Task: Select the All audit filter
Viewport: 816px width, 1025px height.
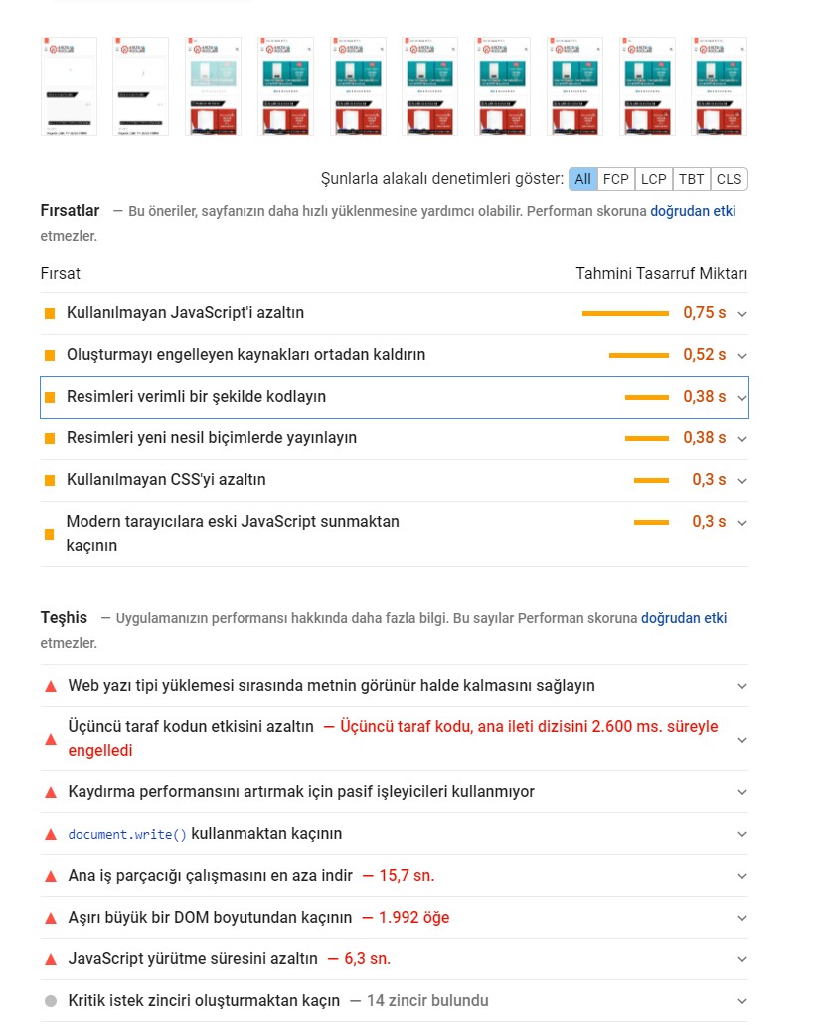Action: tap(582, 179)
